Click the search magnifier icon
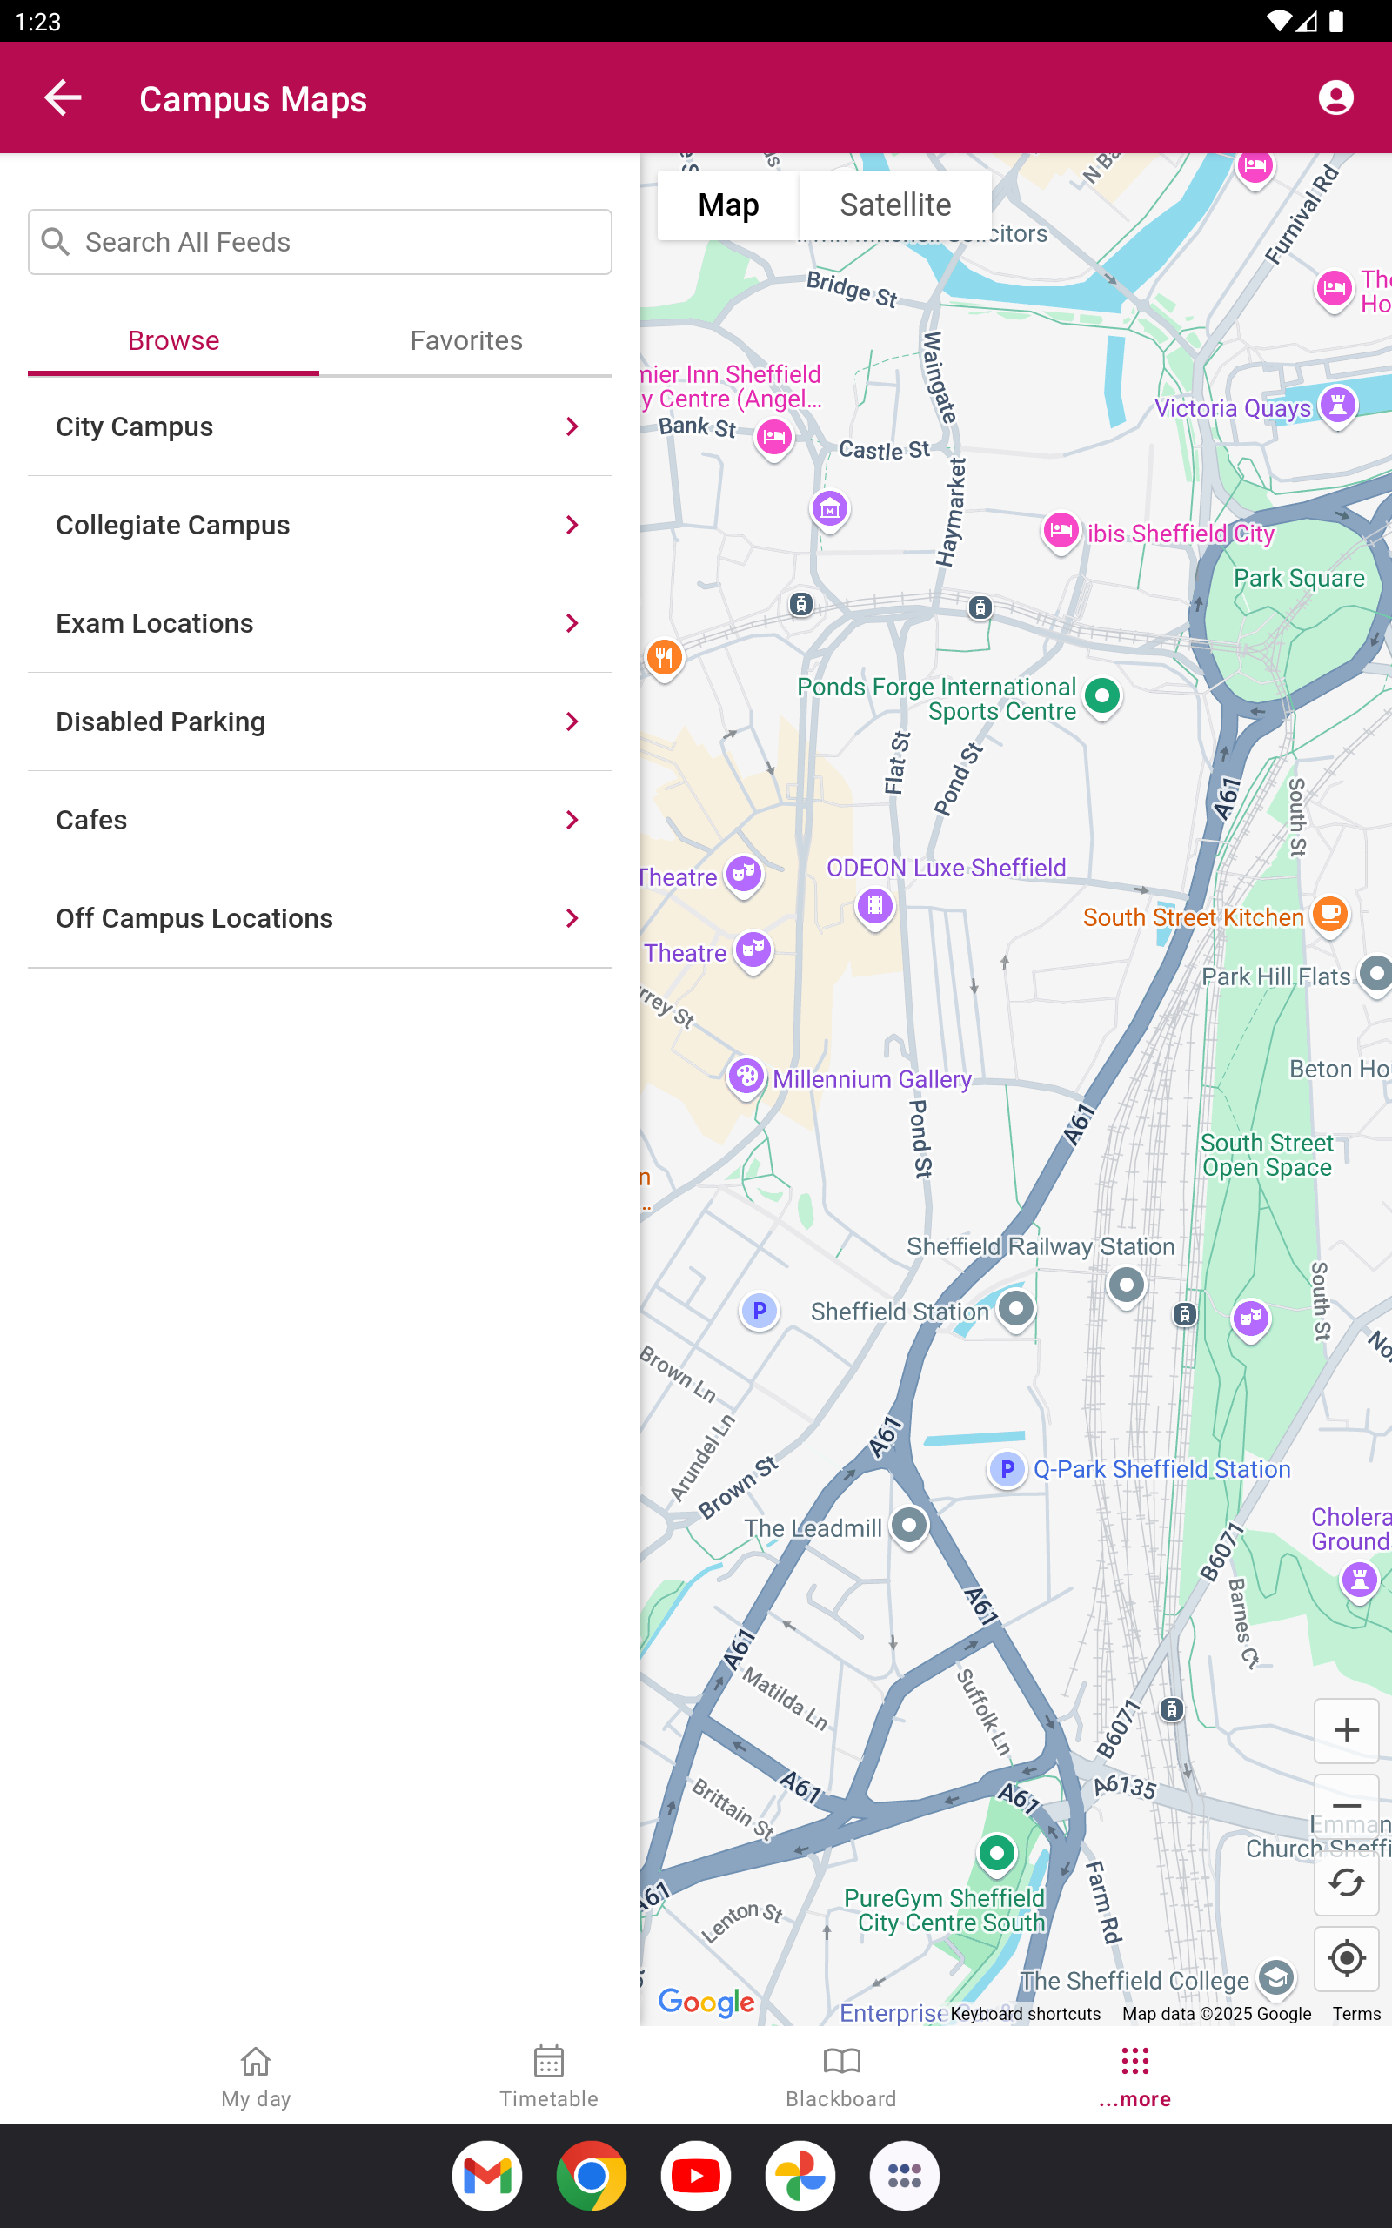1392x2228 pixels. 55,241
